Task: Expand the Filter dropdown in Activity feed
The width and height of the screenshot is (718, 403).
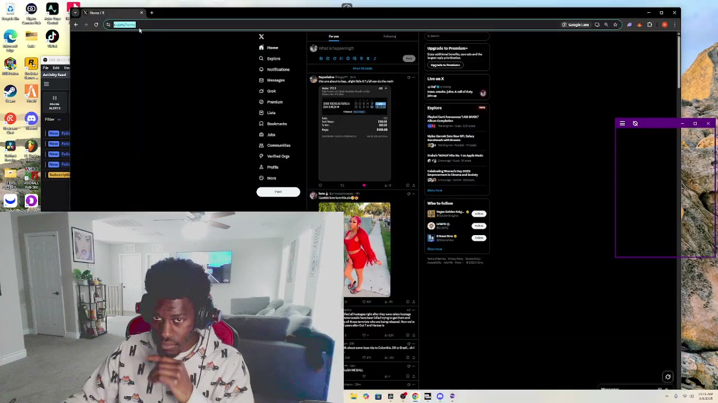Action: 53,119
